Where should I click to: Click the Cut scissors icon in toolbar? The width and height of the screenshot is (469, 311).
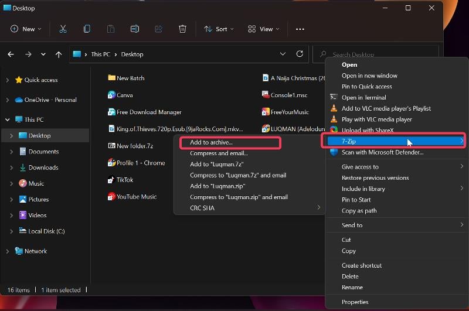coord(63,29)
